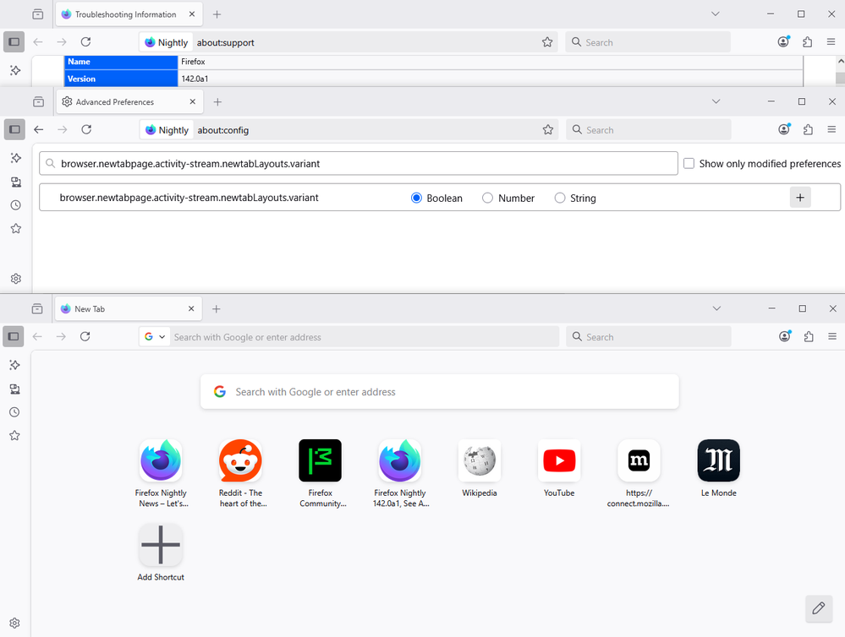Screen dimensions: 845x637
Task: Close the New Tab tab
Action: (x=191, y=309)
